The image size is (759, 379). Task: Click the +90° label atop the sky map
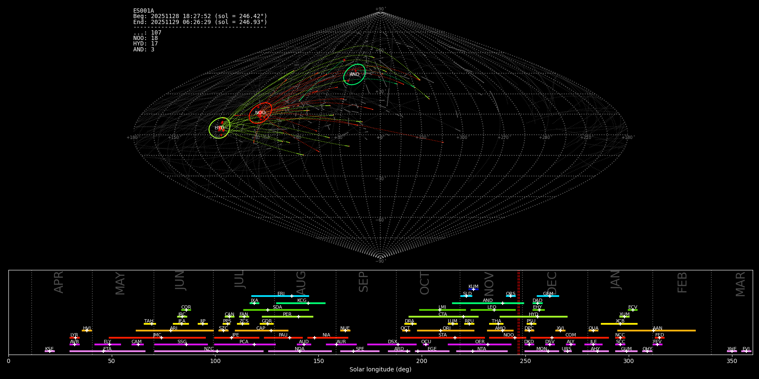[x=380, y=9]
